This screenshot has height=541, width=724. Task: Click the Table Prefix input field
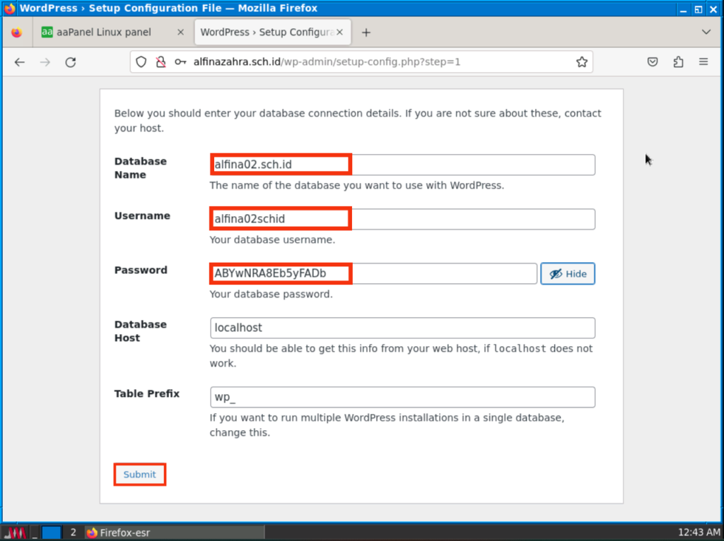(x=402, y=398)
